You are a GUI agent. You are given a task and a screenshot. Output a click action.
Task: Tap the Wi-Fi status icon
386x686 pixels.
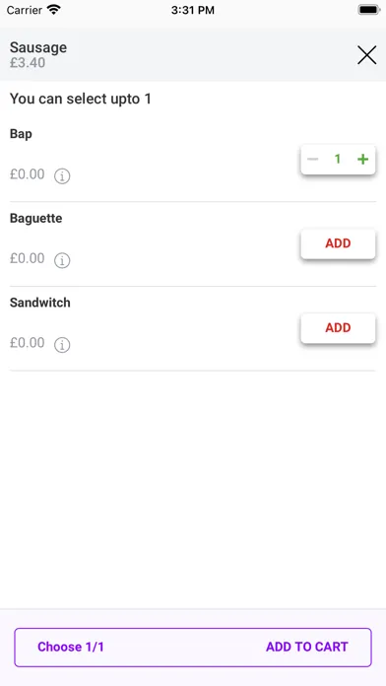click(x=54, y=10)
